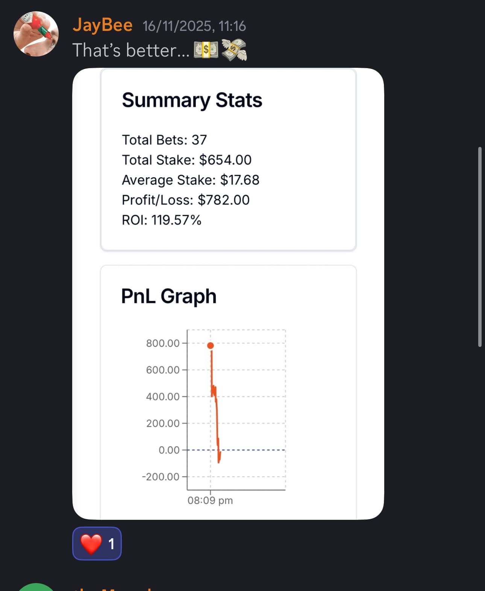Click the green avatar of next message
Image resolution: width=485 pixels, height=591 pixels.
pos(36,588)
